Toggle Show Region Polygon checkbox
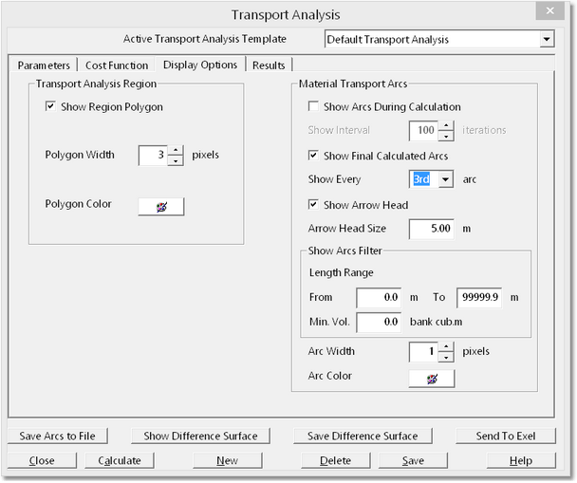Screen dimensions: 577x483 50,106
